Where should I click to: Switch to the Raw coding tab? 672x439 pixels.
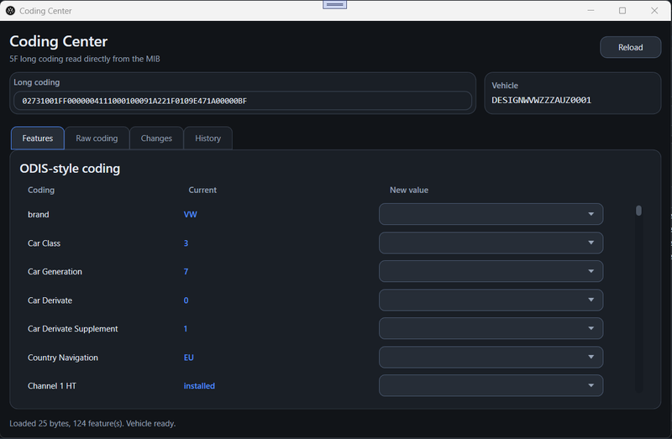click(97, 138)
